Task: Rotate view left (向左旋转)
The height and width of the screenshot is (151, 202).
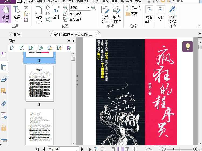Action: tap(72, 14)
